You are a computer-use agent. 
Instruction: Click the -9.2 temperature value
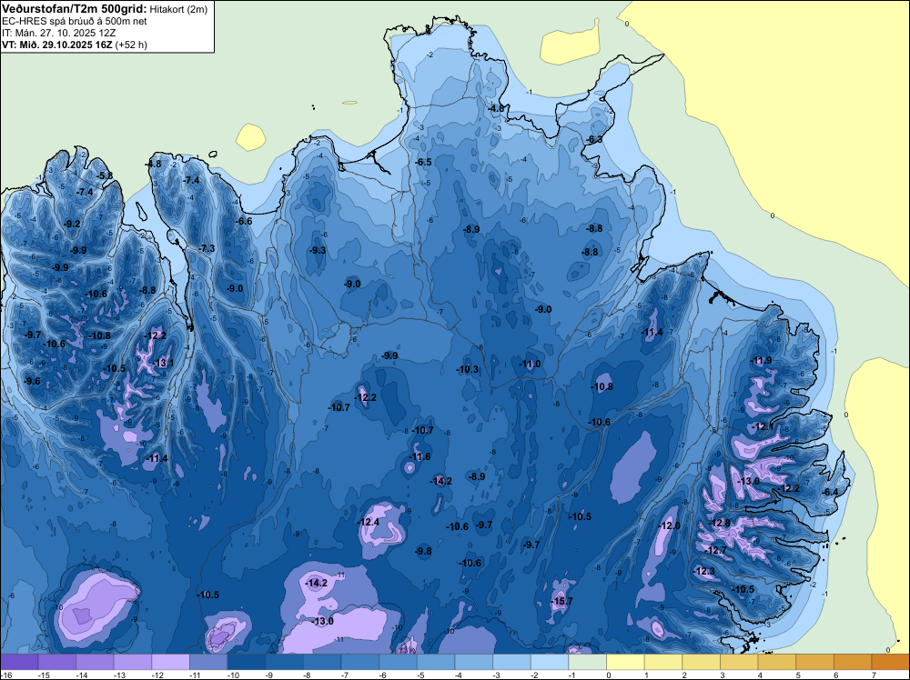[73, 224]
